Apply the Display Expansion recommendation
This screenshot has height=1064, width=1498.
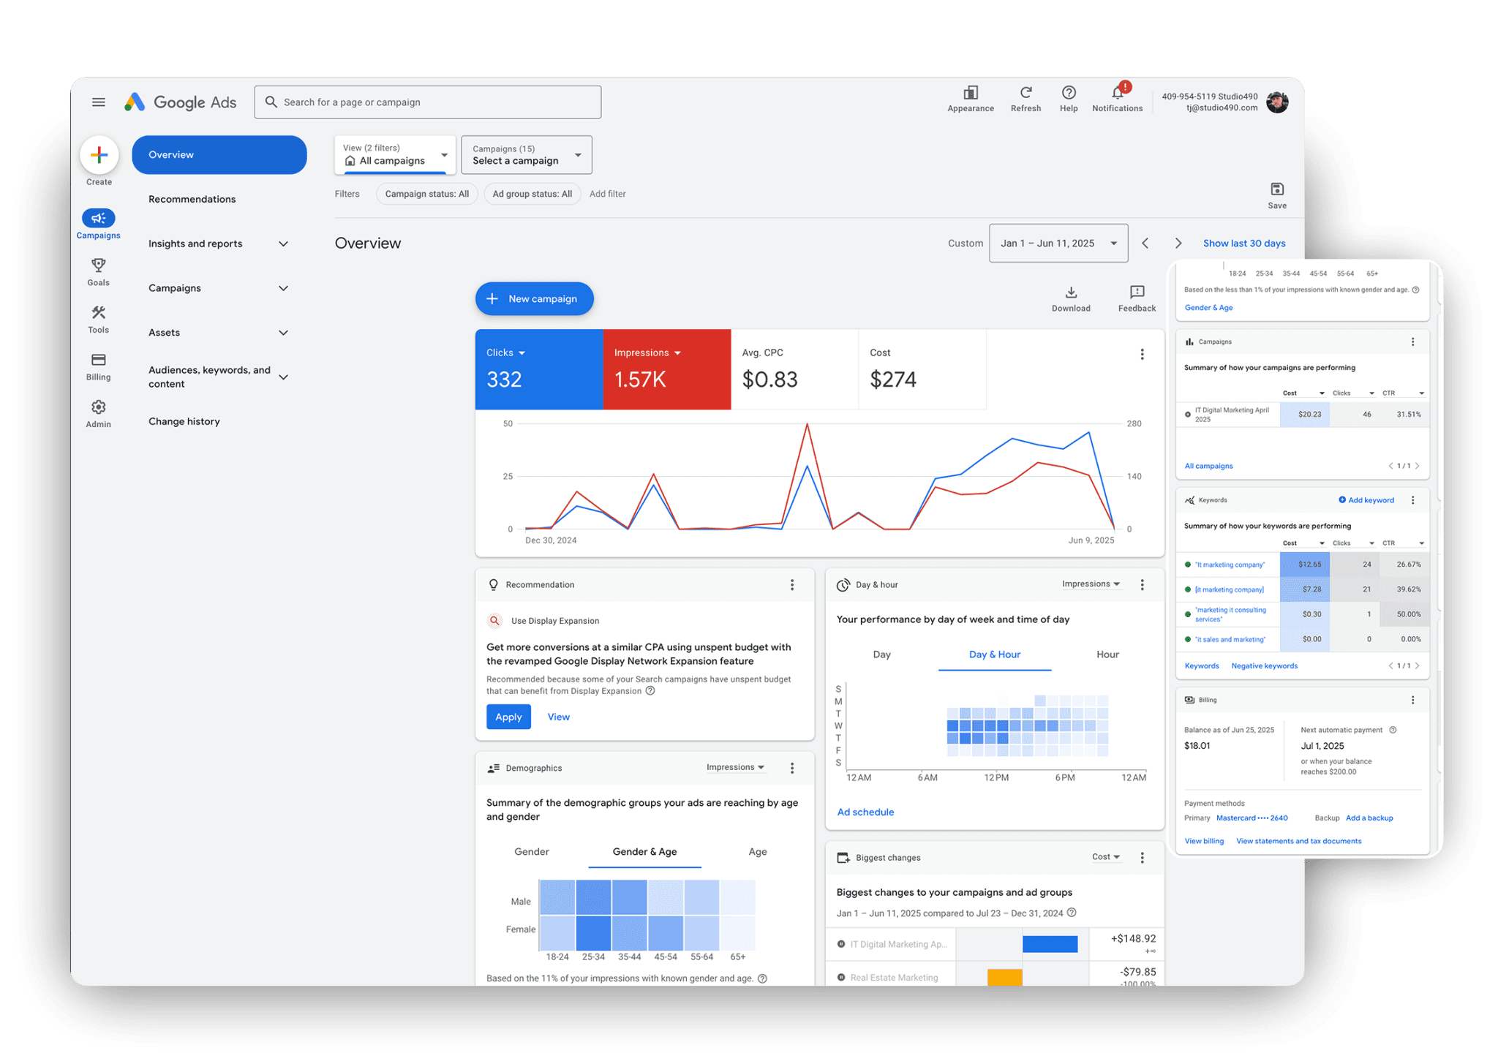pyautogui.click(x=508, y=717)
